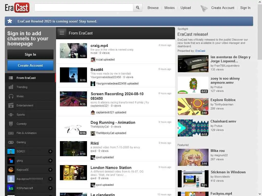Open Beat#4 video thumbnail
The height and width of the screenshot is (196, 262).
click(x=73, y=75)
